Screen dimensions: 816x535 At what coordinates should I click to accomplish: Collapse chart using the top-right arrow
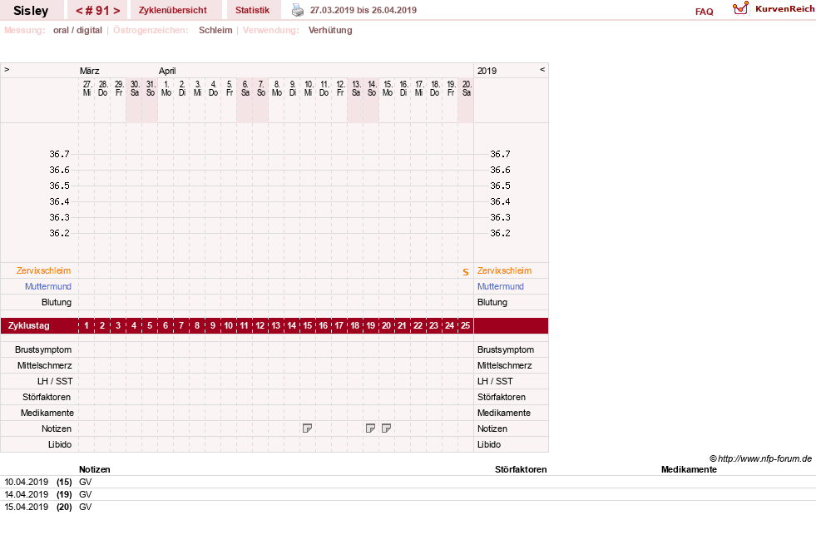[542, 69]
